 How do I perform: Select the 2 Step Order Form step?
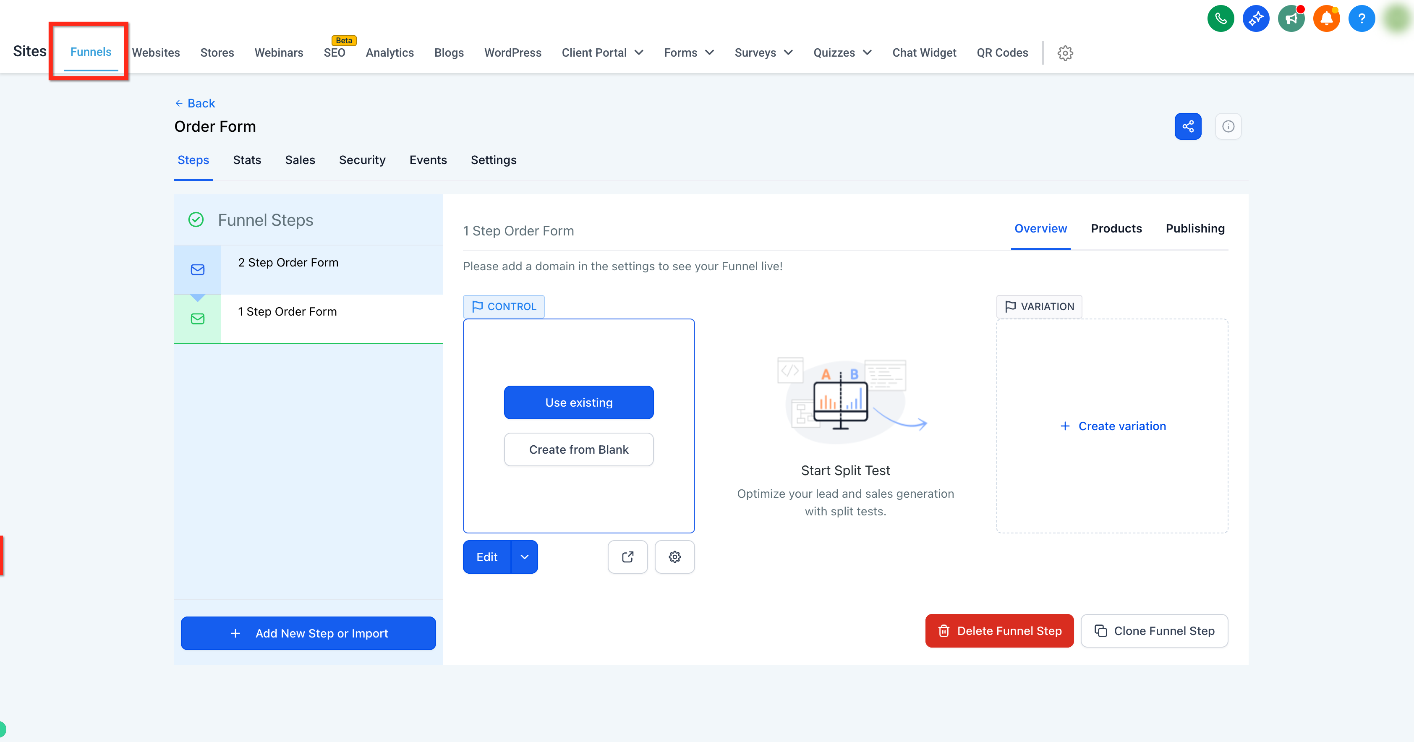coord(308,269)
